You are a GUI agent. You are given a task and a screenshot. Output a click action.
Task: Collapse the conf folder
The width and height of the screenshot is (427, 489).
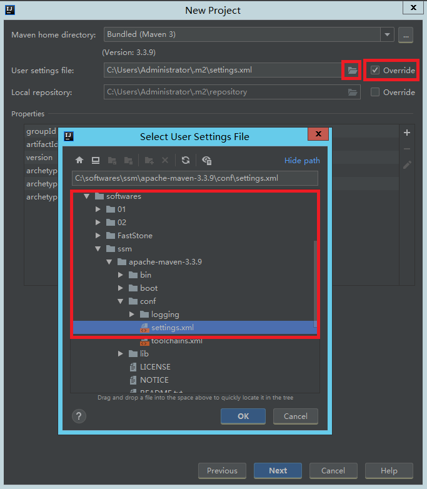pyautogui.click(x=121, y=301)
